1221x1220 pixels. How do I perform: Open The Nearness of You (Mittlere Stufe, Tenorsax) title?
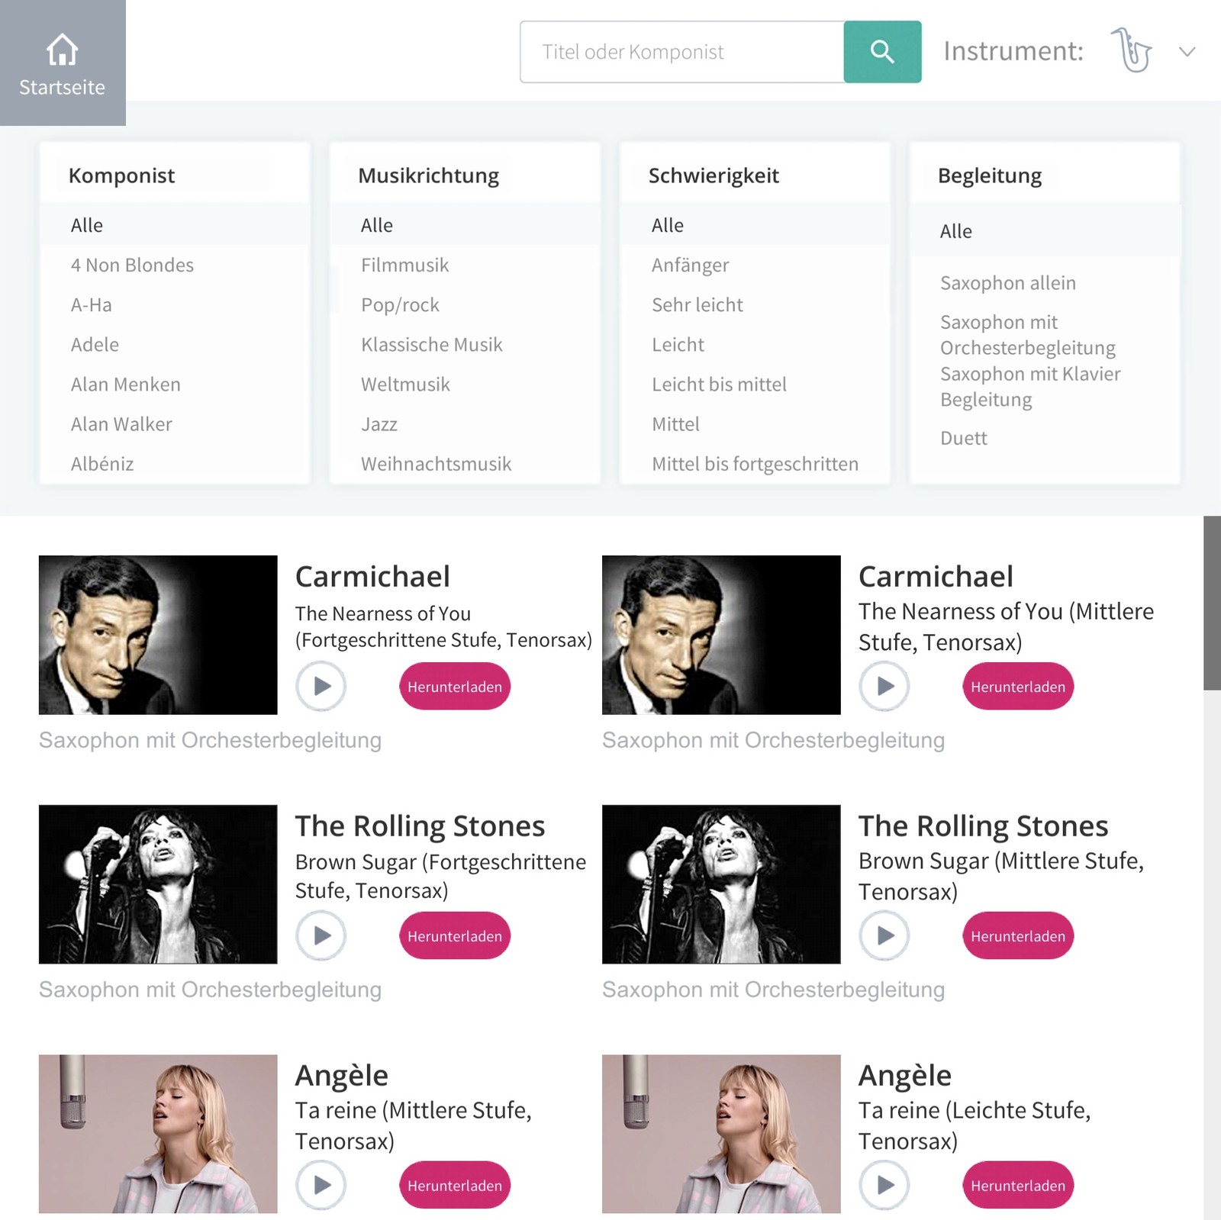click(x=1006, y=626)
